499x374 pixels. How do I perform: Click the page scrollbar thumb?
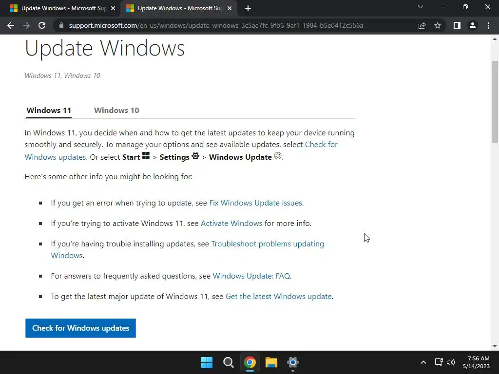(x=495, y=102)
